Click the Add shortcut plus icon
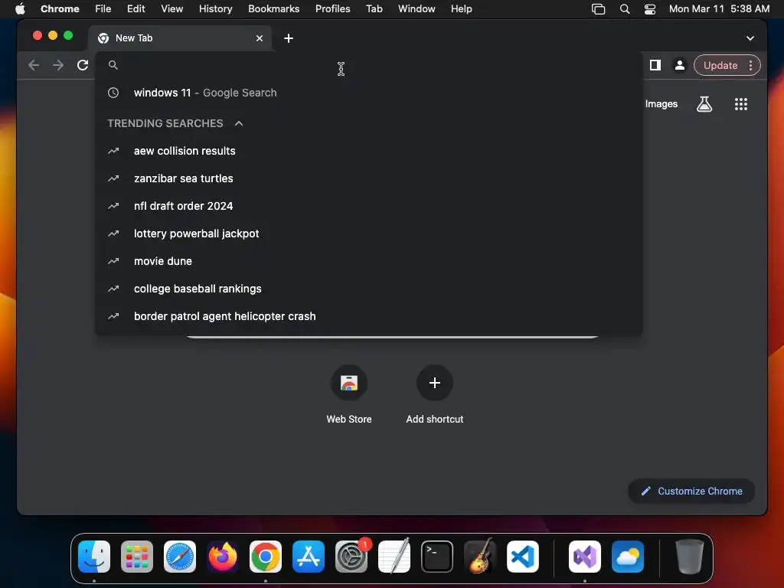The image size is (784, 588). (435, 383)
